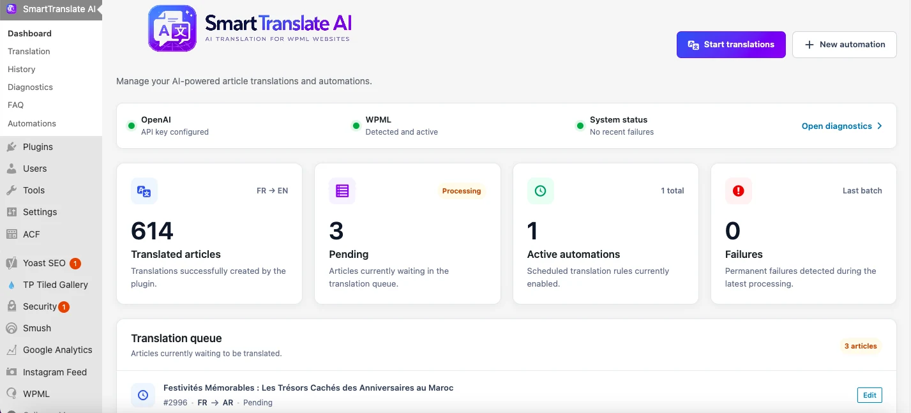Click the Pending card list icon
Screen dimensions: 911x413
point(342,191)
